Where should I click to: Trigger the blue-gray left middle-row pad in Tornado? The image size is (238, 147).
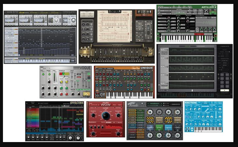coord(150,128)
